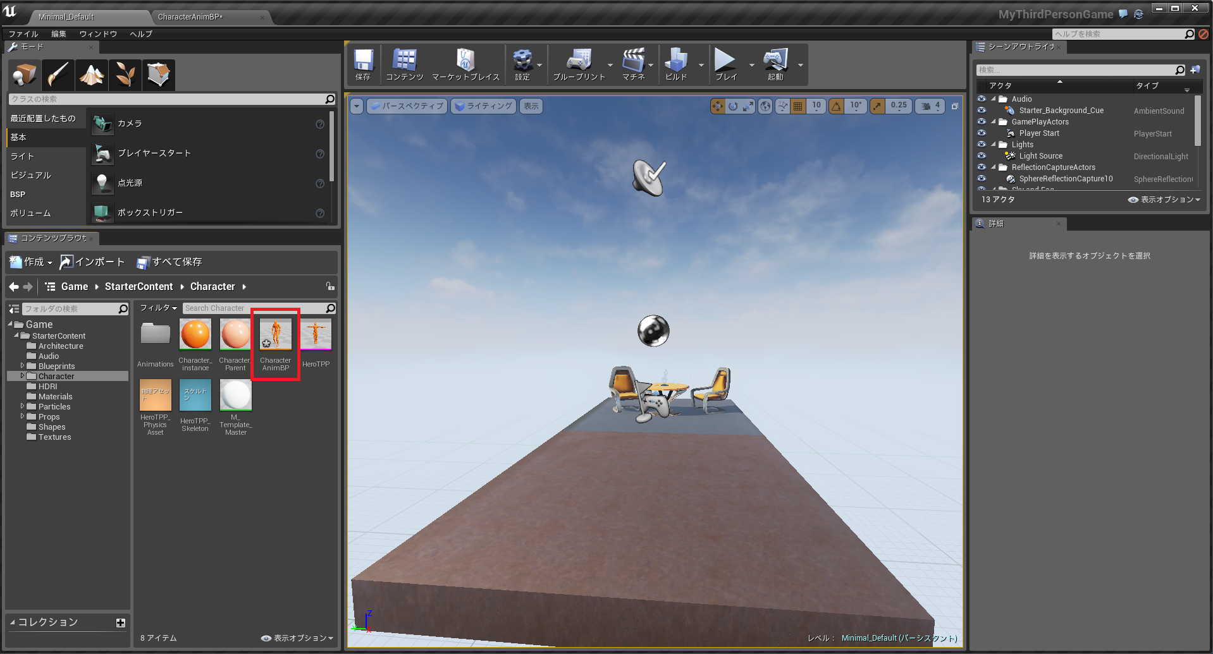The image size is (1213, 654).
Task: Select the Place mode icon
Action: [25, 75]
